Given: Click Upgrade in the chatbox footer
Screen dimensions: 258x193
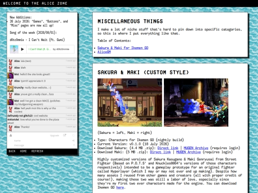Looking at the screenshot, I should pyautogui.click(x=54, y=135).
